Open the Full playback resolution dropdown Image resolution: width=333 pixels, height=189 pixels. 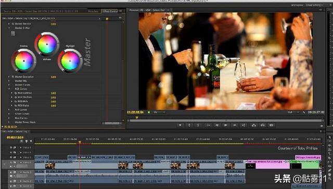[x=293, y=112]
